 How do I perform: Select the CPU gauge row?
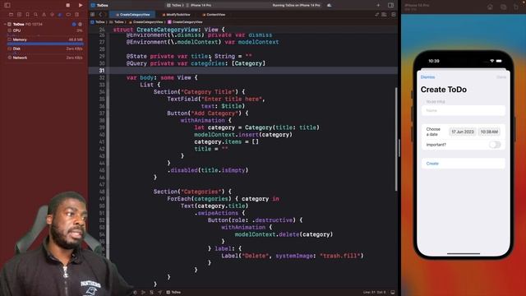point(45,30)
